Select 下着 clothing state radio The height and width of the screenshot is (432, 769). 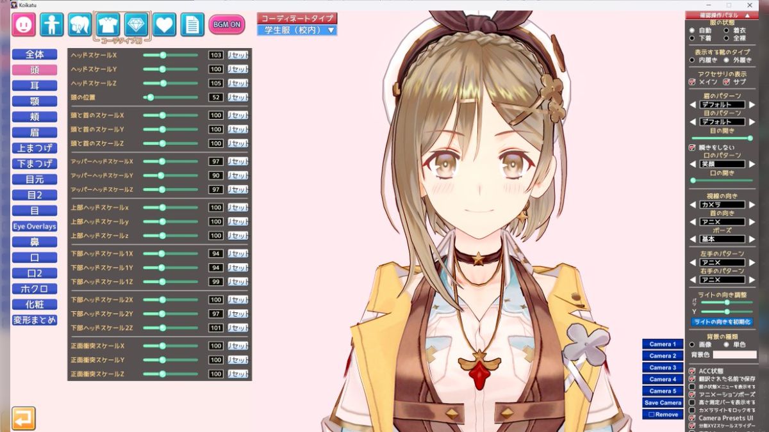692,38
